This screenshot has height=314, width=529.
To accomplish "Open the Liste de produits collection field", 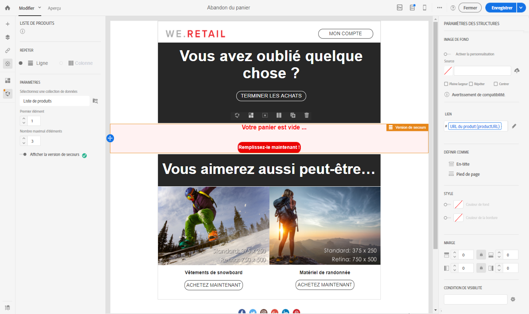I will (x=55, y=101).
